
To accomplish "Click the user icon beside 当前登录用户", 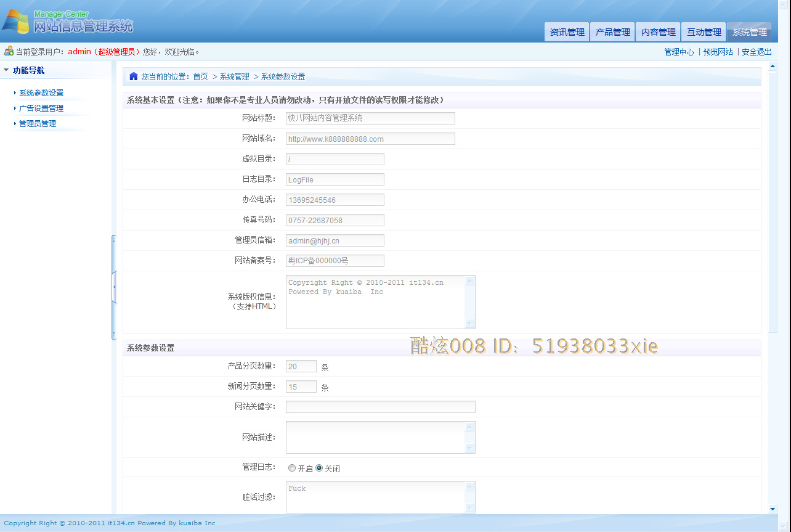I will (7, 51).
